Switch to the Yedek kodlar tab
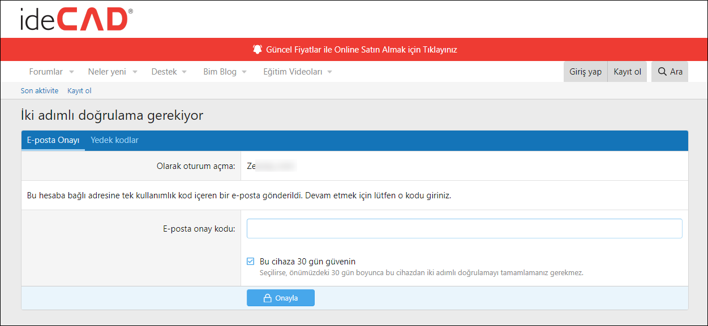The image size is (708, 326). coord(114,140)
